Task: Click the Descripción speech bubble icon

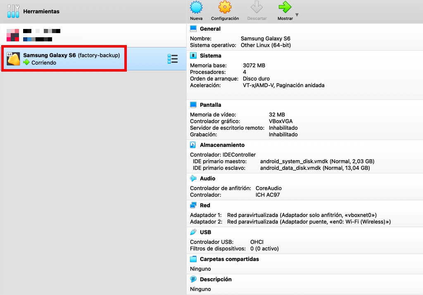Action: (193, 279)
